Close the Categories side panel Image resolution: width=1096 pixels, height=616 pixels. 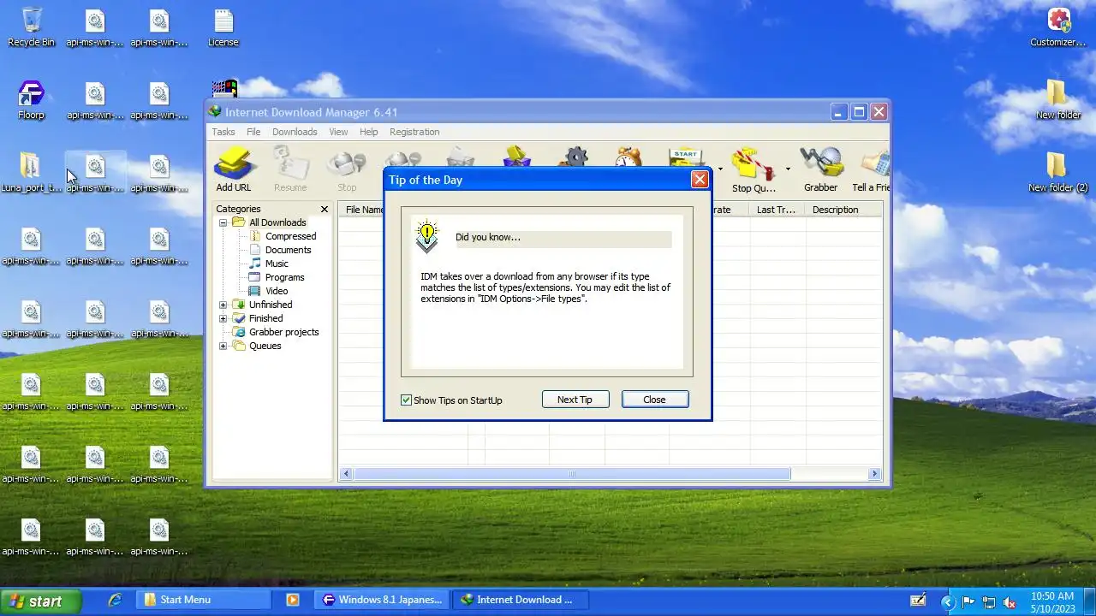point(325,209)
